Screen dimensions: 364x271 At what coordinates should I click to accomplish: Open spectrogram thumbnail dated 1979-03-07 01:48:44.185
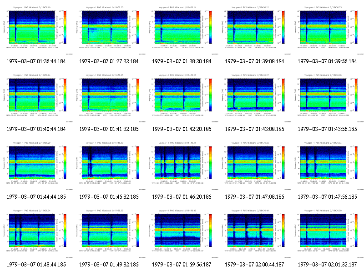36,233
